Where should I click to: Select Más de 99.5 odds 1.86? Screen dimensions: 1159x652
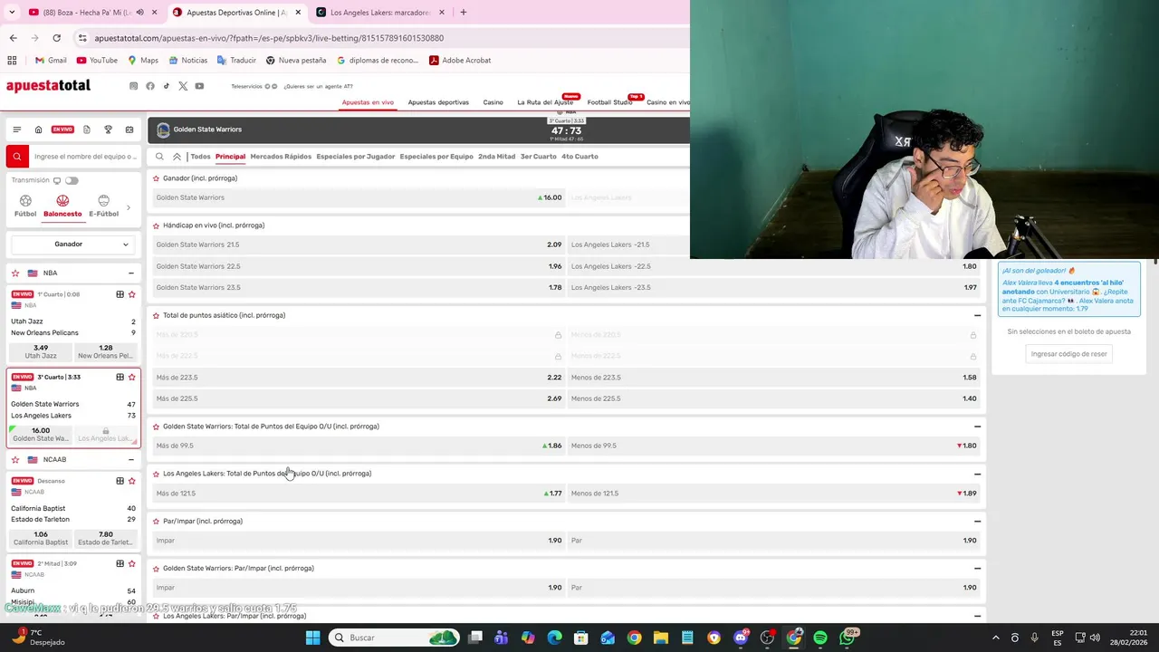(359, 446)
